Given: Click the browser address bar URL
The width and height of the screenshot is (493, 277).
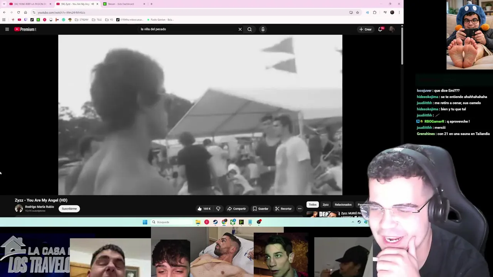Looking at the screenshot, I should tap(62, 12).
